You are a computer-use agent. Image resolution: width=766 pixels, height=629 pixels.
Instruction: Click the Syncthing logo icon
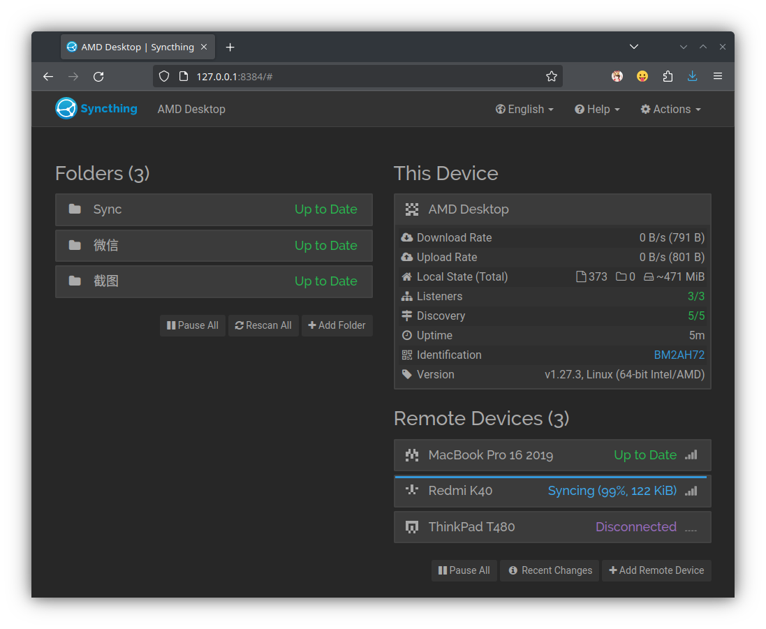pyautogui.click(x=66, y=108)
